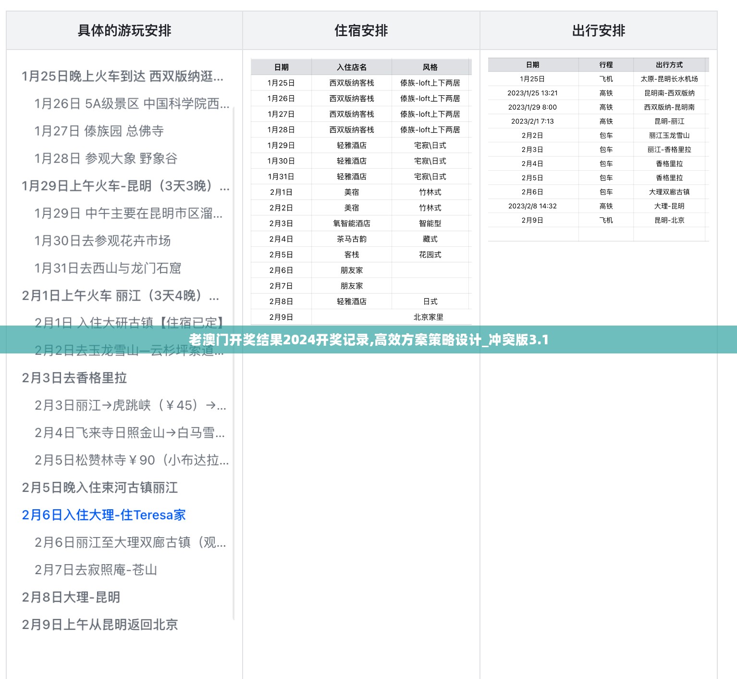
Task: Select the 太原-昆明长水机场 cell
Action: point(669,79)
